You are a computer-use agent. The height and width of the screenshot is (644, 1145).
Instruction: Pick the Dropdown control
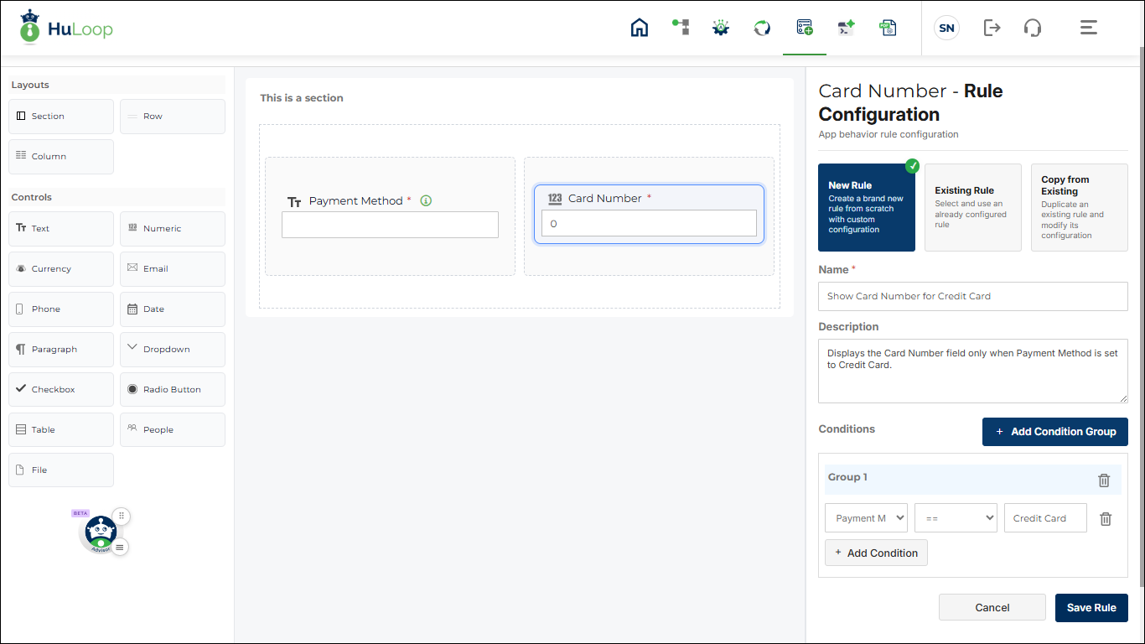pyautogui.click(x=173, y=350)
